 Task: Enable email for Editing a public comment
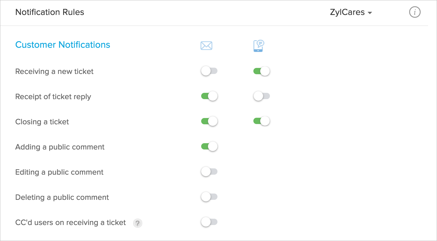tap(209, 172)
